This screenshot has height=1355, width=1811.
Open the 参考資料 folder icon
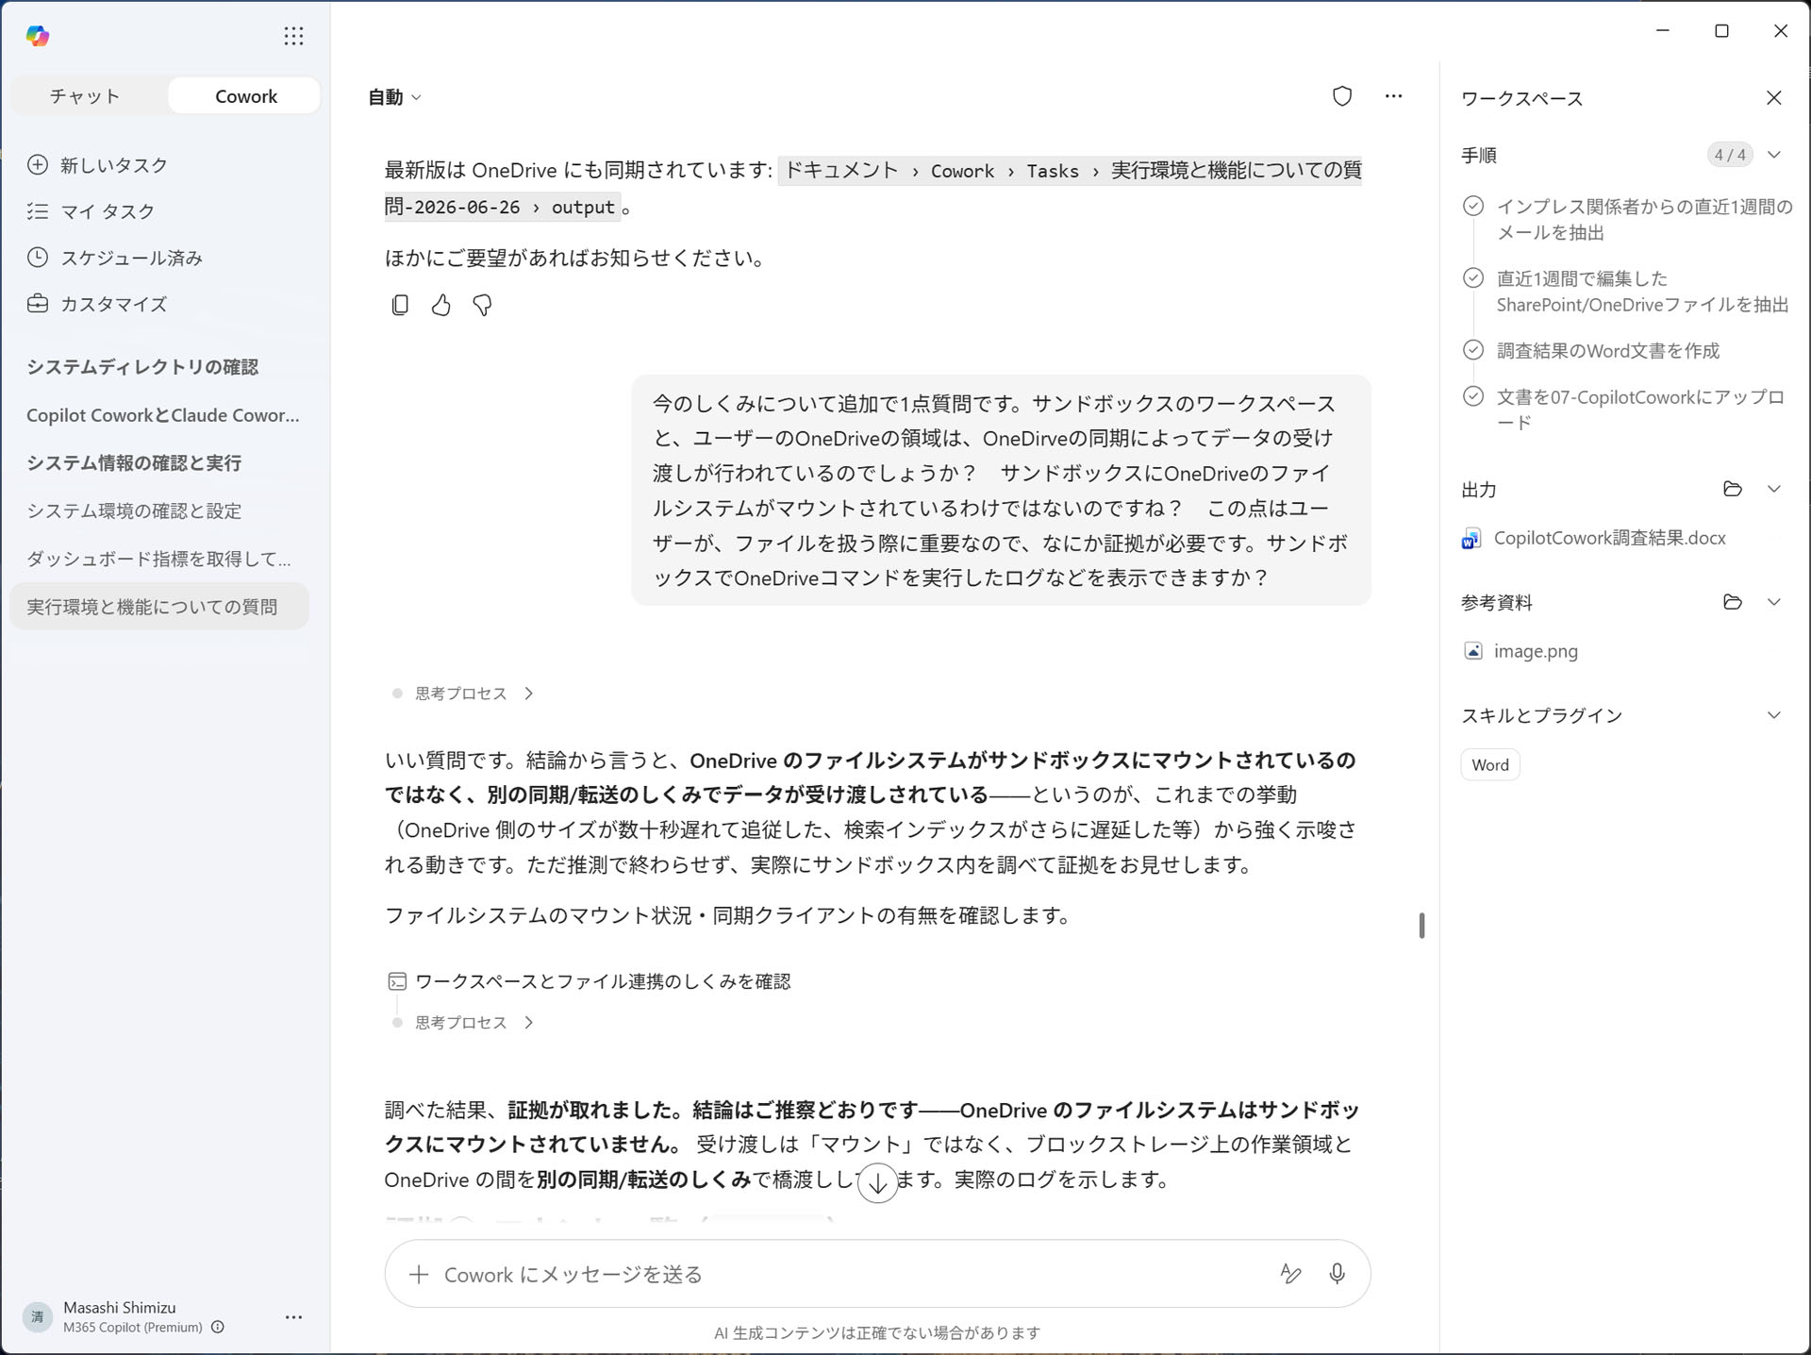tap(1732, 602)
